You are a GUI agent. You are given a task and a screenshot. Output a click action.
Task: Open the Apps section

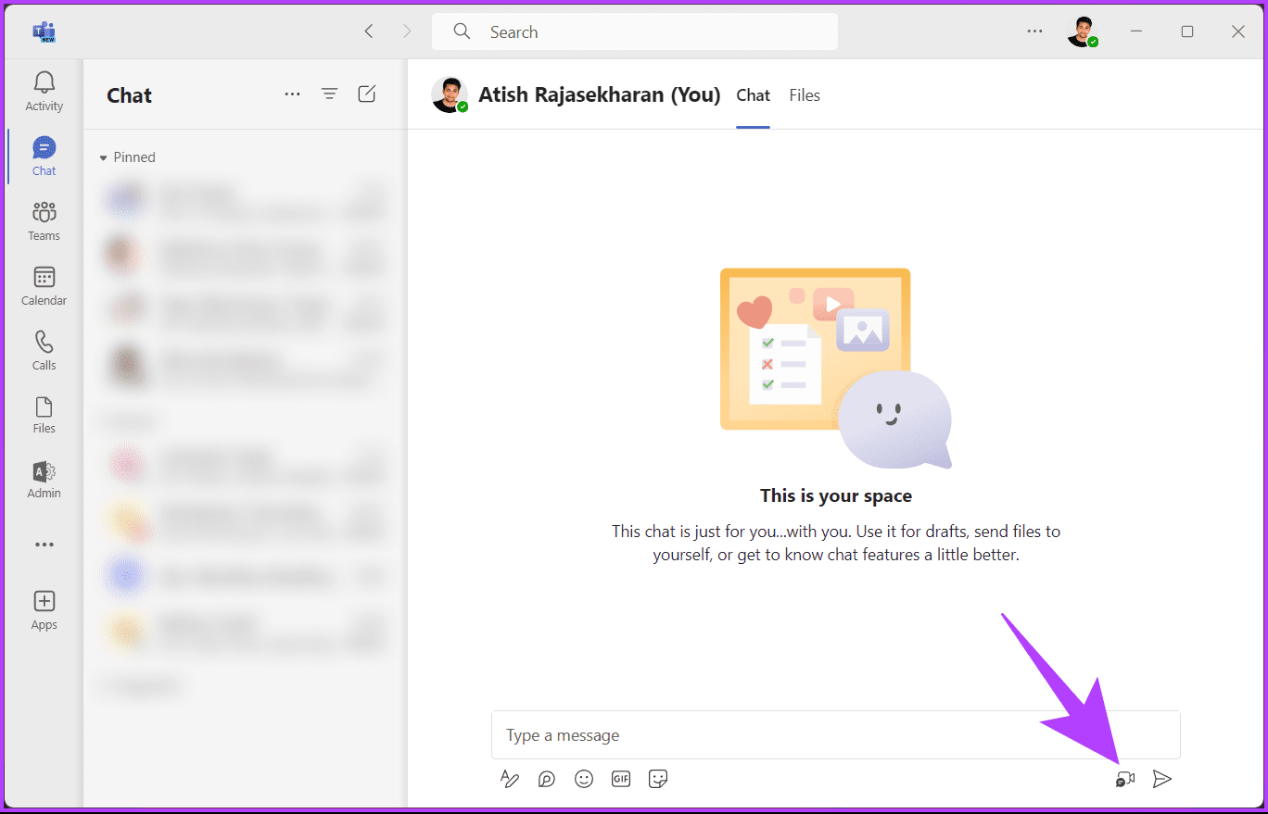(44, 609)
